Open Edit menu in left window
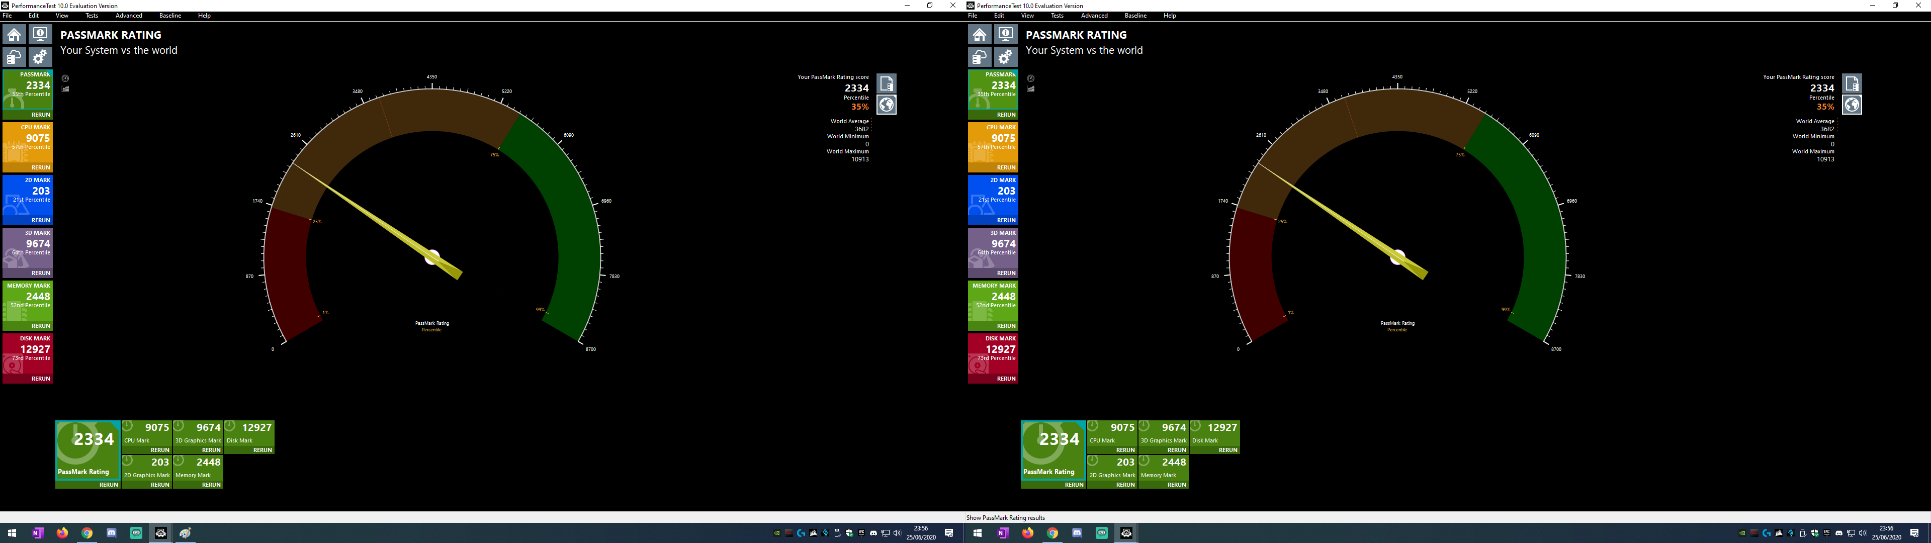The width and height of the screenshot is (1931, 543). [x=34, y=16]
